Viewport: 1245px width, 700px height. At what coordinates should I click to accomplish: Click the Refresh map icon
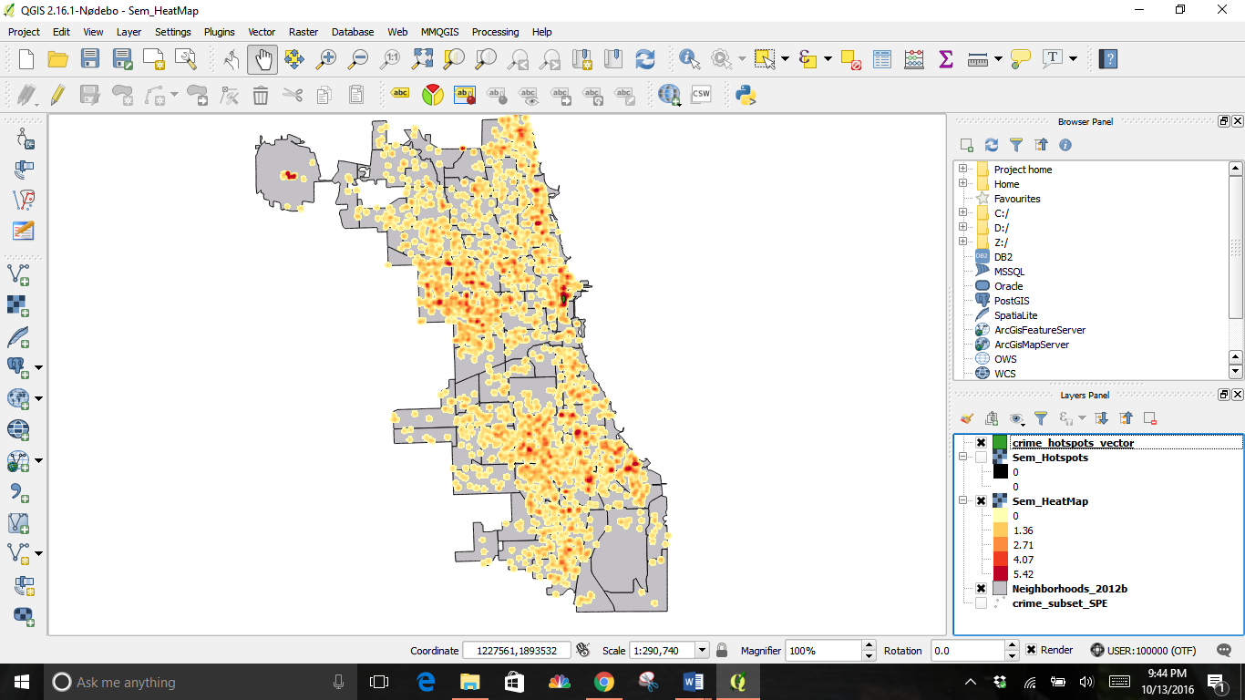click(x=645, y=59)
